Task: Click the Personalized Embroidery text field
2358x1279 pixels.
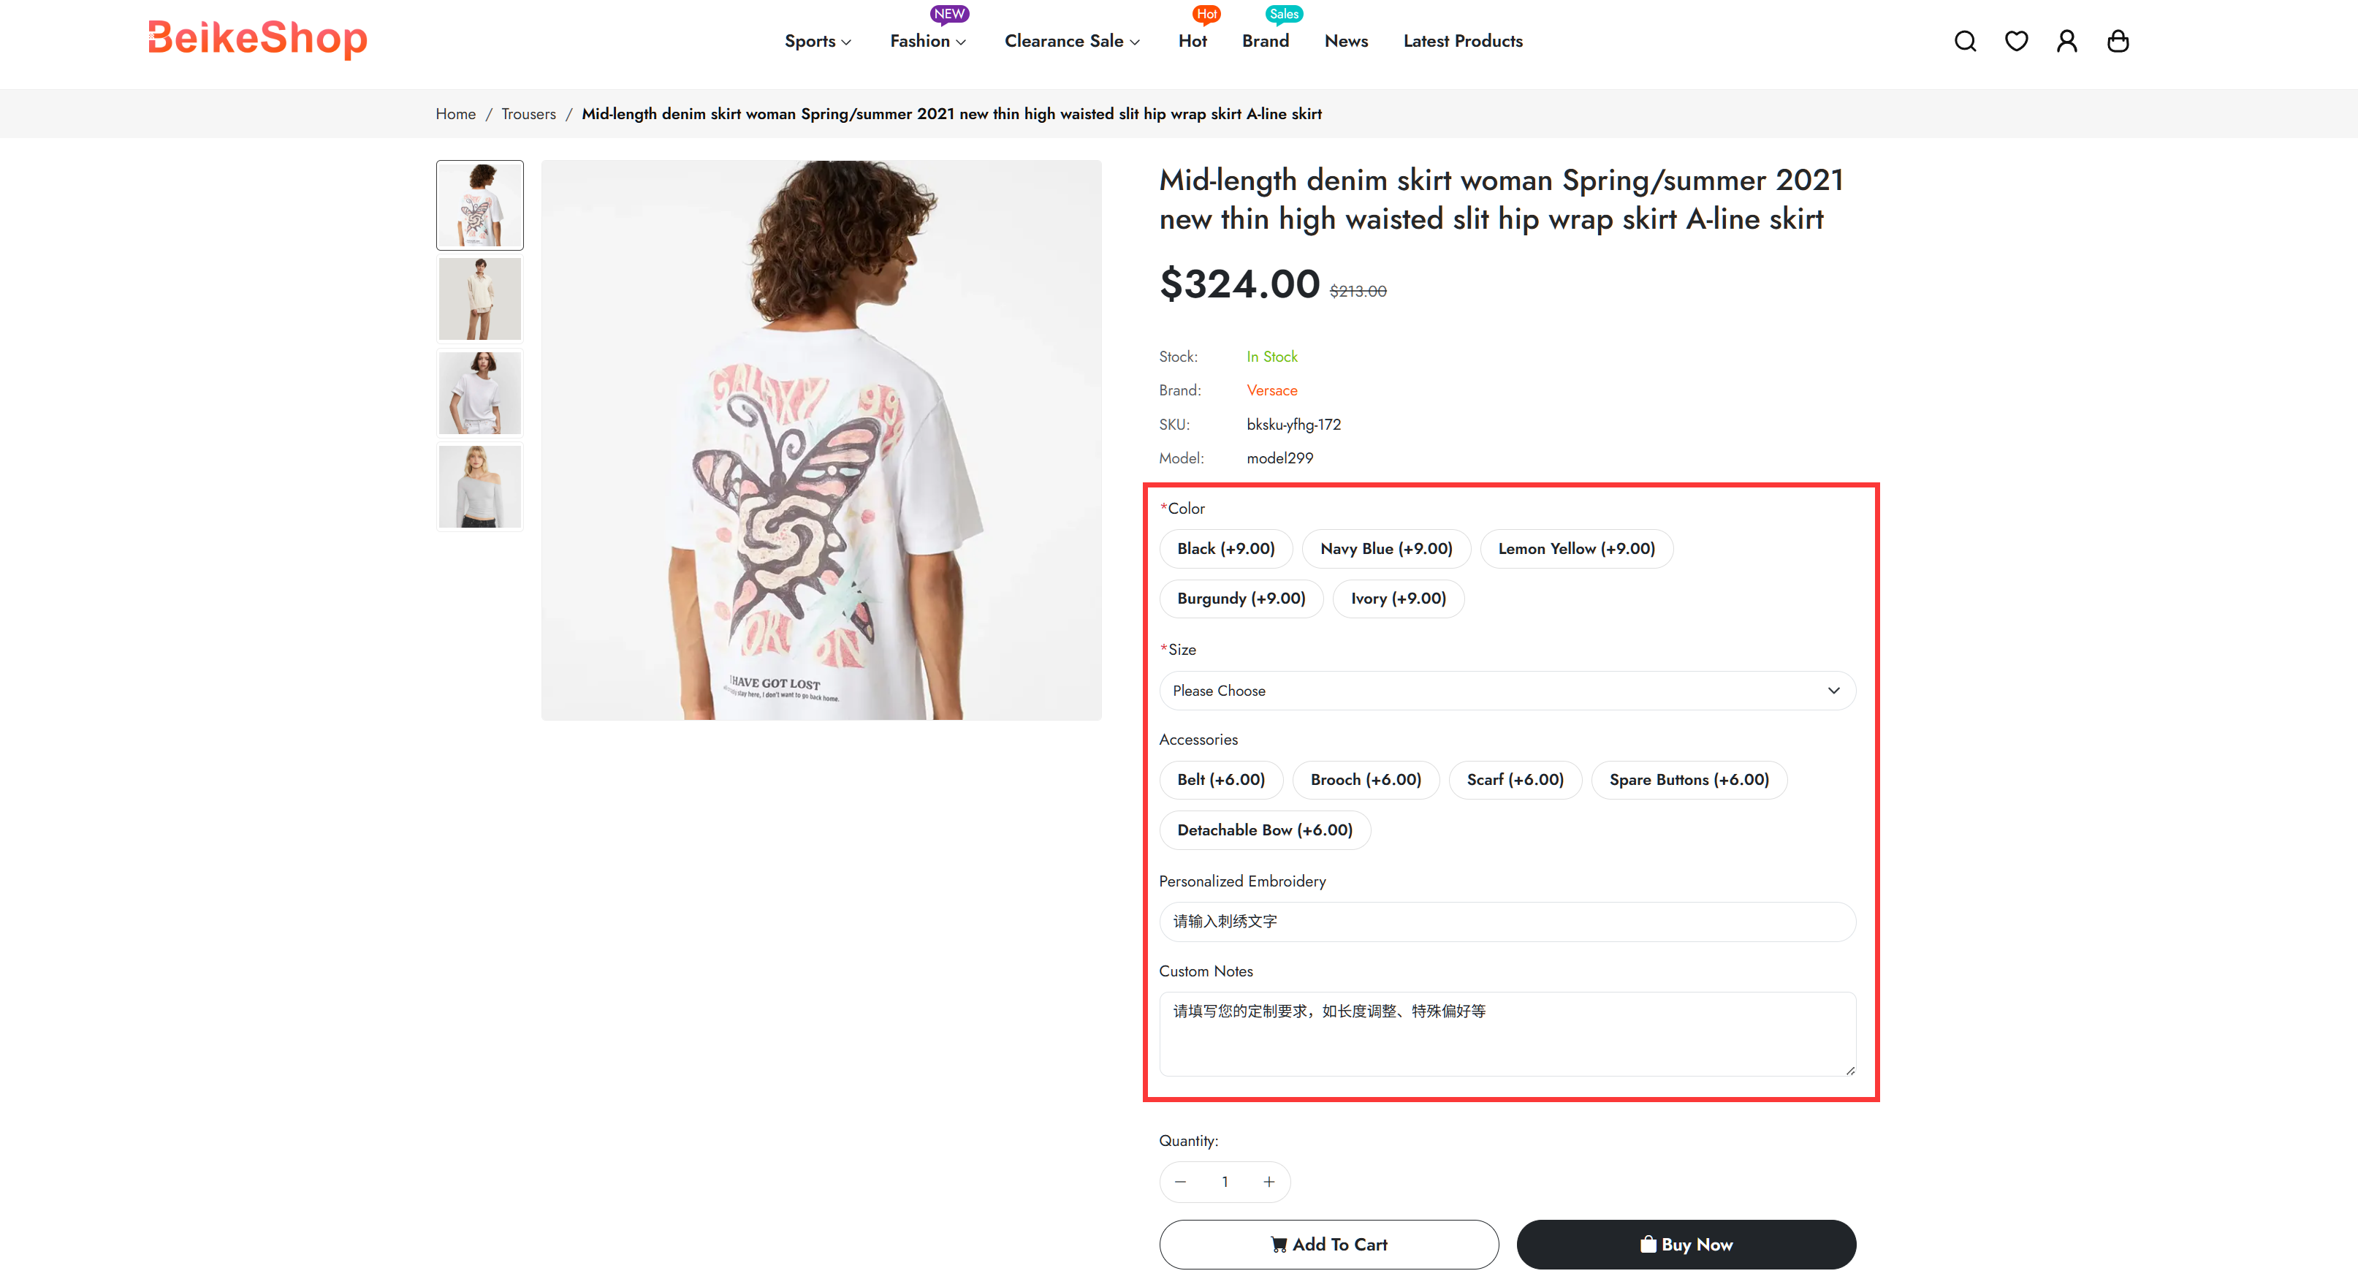Action: pyautogui.click(x=1507, y=921)
